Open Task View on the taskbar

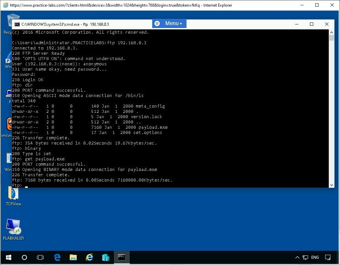(40, 257)
